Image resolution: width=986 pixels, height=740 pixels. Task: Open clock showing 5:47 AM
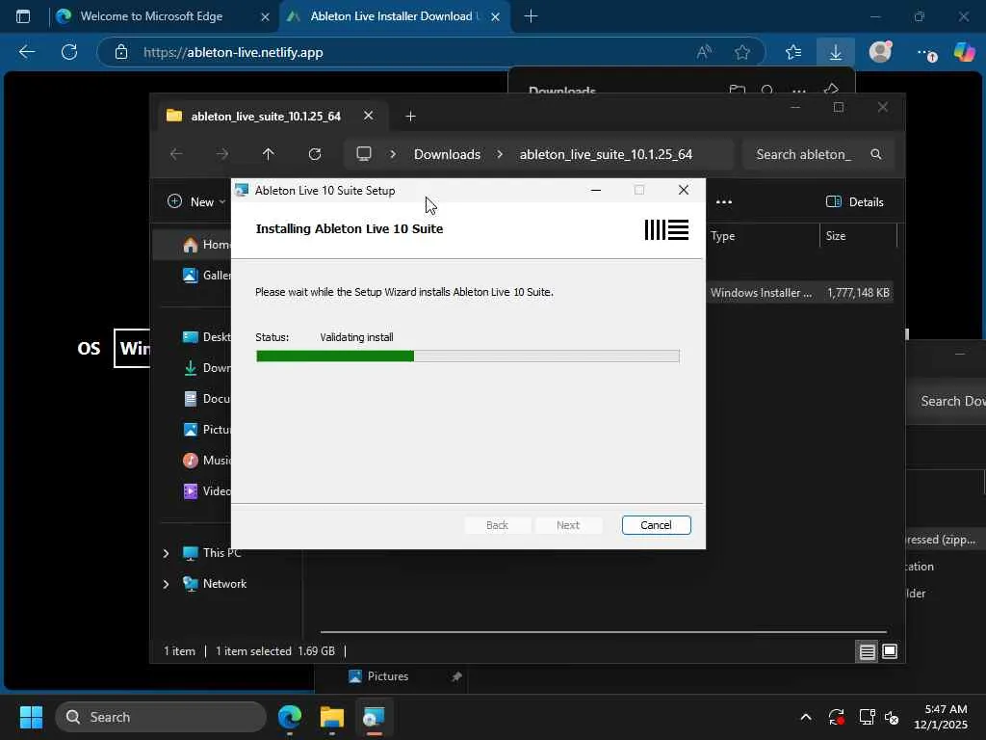click(x=941, y=717)
